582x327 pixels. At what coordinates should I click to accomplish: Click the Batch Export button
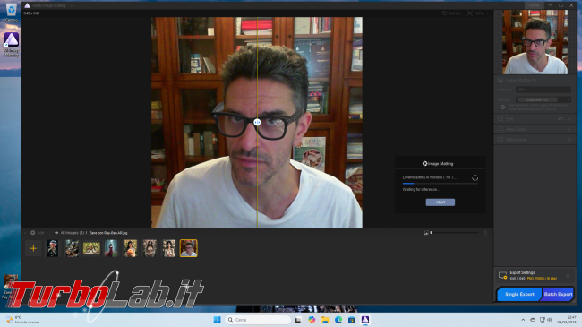[558, 294]
